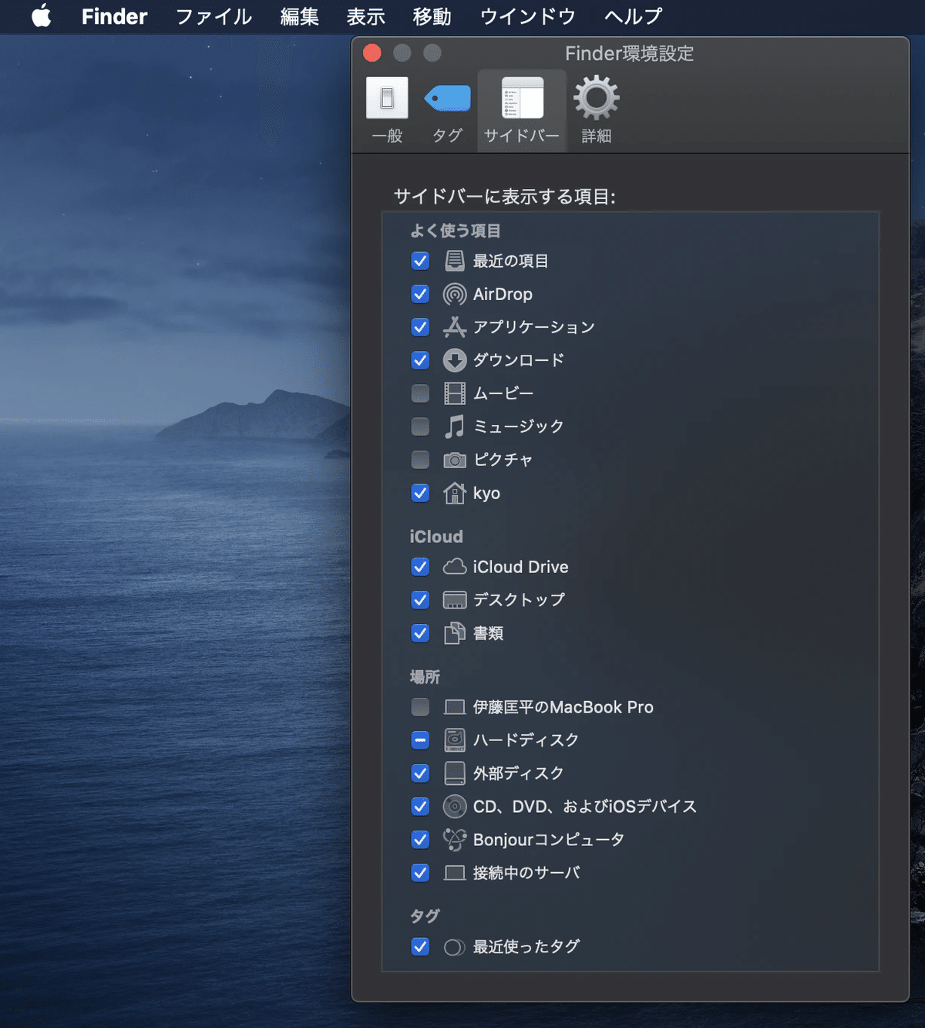Open the ウインドウ menu
The height and width of the screenshot is (1028, 925).
[527, 16]
